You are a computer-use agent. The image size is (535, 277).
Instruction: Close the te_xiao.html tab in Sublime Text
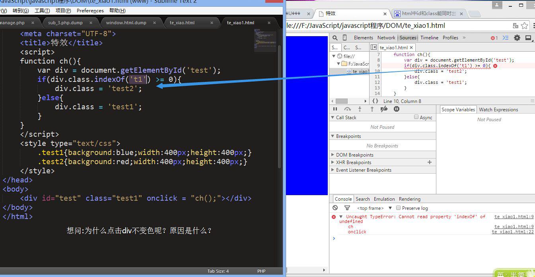point(212,23)
